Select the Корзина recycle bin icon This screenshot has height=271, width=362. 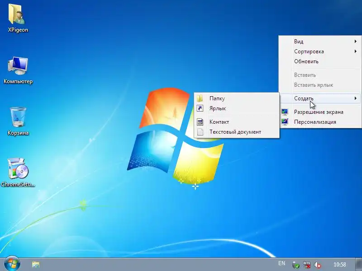18,117
